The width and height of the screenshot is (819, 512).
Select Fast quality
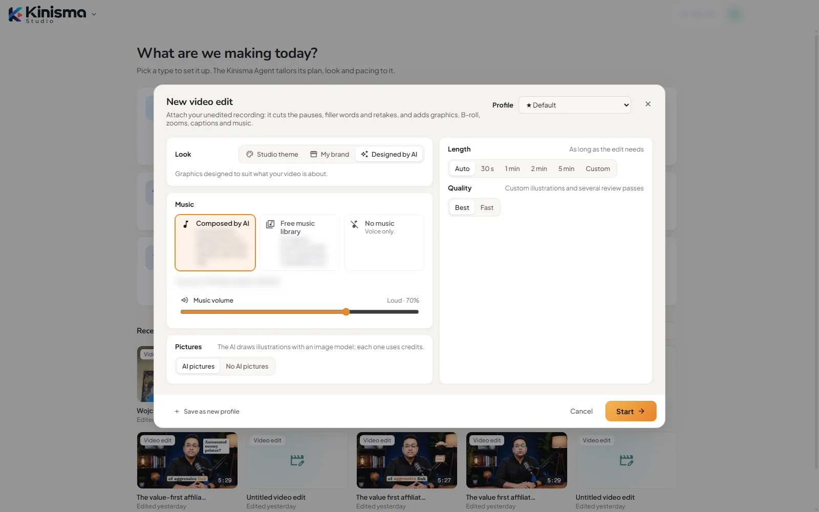487,207
